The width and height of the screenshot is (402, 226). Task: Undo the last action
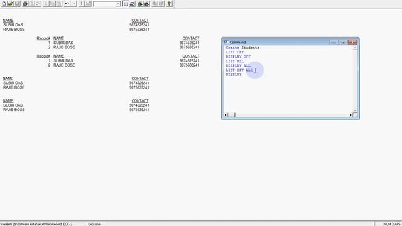(67, 4)
